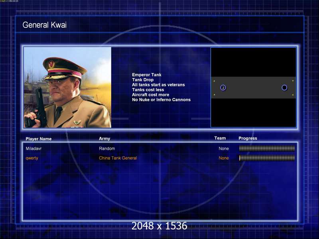
Task: Click the Army column header
Action: [104, 139]
